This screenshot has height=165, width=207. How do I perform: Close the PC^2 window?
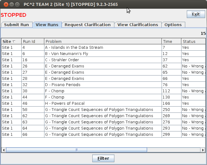(5, 4)
